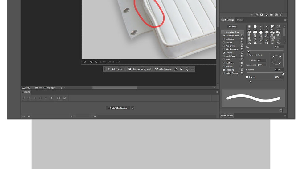302x169 pixels.
Task: Click the comment icon under the image
Action: coord(84,62)
